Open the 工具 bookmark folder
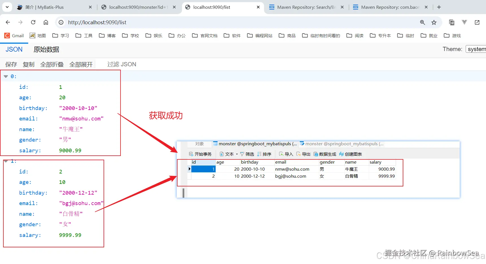Screen dimensions: 486x264 tap(84, 36)
